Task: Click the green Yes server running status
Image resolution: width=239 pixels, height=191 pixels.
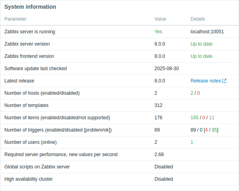Action: [x=158, y=32]
